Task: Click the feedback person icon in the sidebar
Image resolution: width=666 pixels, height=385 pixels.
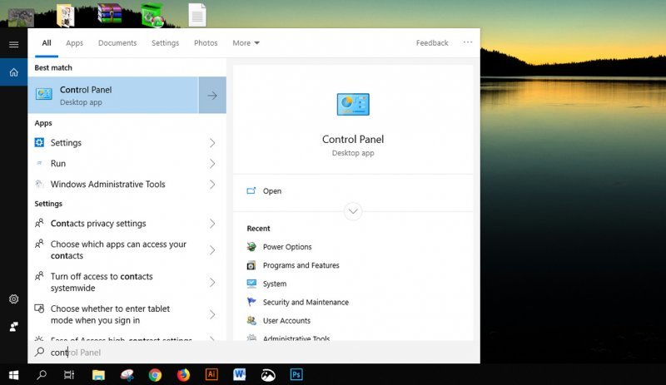Action: click(x=13, y=327)
